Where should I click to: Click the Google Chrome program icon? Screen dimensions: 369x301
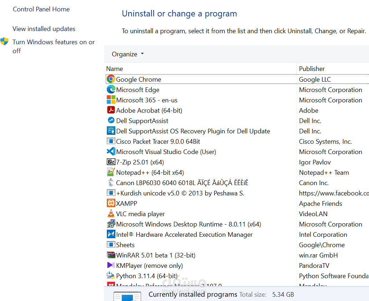pos(111,79)
